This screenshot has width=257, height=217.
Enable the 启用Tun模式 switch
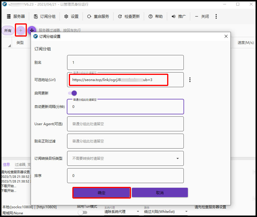click(82, 213)
